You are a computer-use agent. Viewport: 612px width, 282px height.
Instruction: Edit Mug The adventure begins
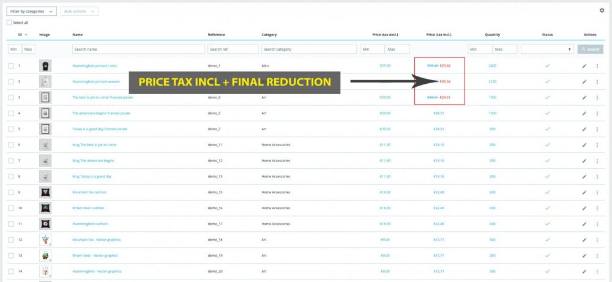coord(584,161)
